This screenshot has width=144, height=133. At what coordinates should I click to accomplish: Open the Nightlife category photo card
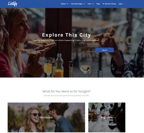107,117
